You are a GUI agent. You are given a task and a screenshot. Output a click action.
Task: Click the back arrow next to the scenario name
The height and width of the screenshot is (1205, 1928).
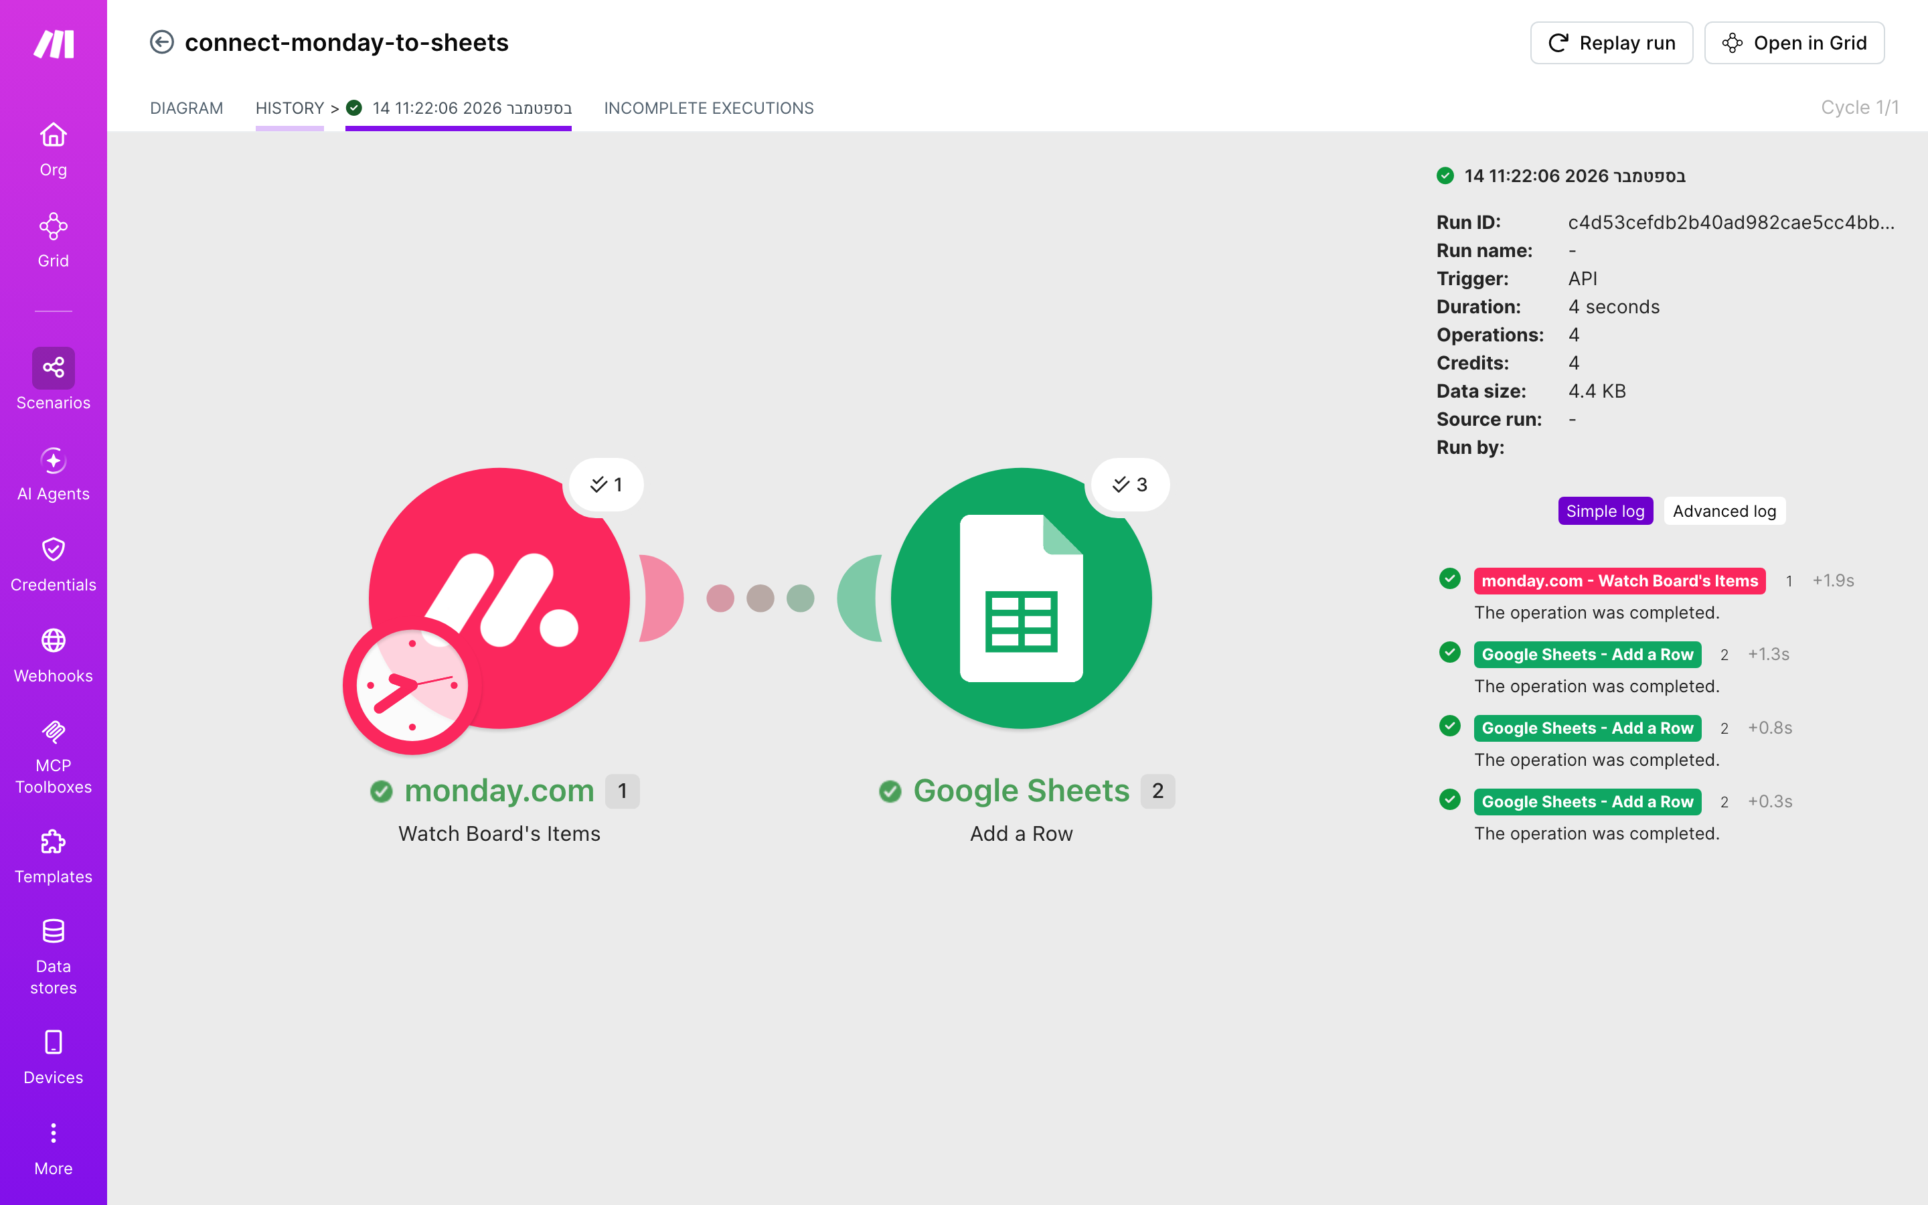(x=162, y=42)
